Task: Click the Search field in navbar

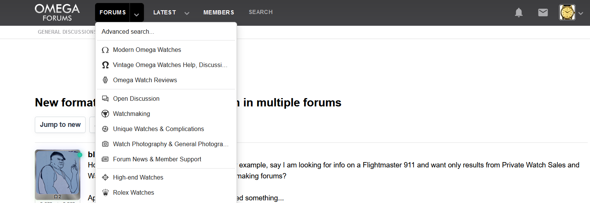Action: (261, 12)
